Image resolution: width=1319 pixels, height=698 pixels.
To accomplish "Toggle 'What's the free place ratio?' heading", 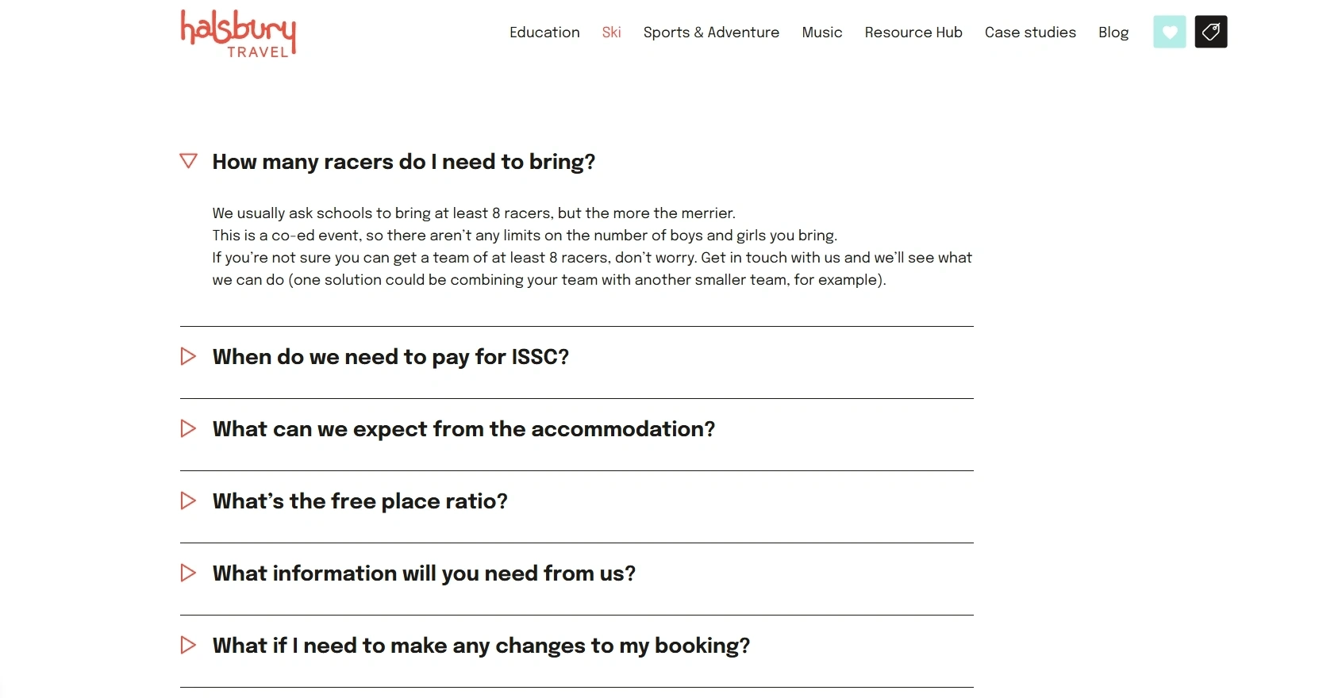I will click(360, 501).
